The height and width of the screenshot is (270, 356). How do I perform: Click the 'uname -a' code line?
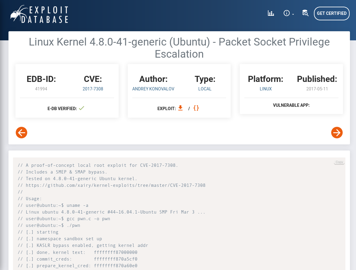[53, 205]
